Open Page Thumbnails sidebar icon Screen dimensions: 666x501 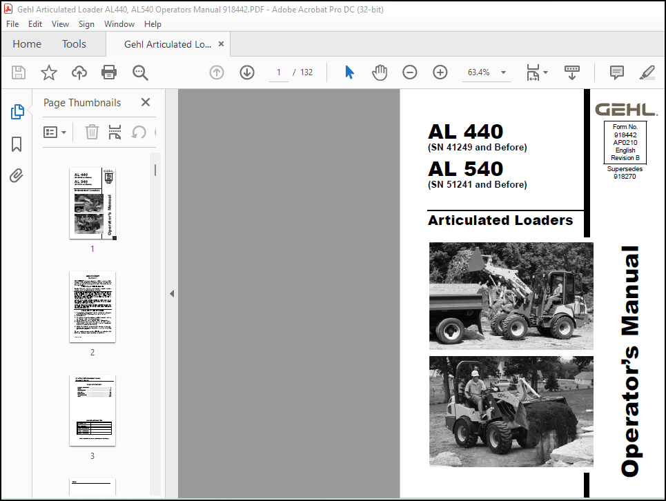tap(17, 112)
